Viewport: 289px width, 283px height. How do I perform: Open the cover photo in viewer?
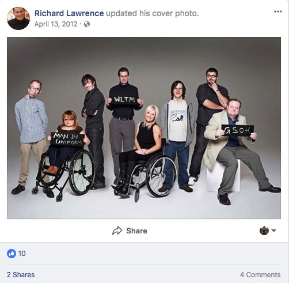click(144, 128)
